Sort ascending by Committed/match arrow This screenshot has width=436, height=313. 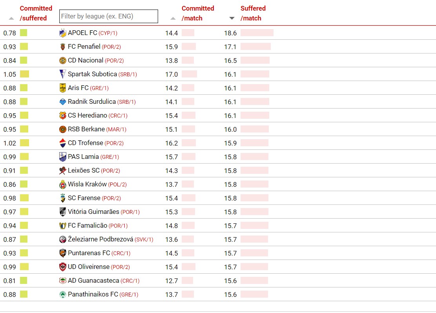point(173,18)
